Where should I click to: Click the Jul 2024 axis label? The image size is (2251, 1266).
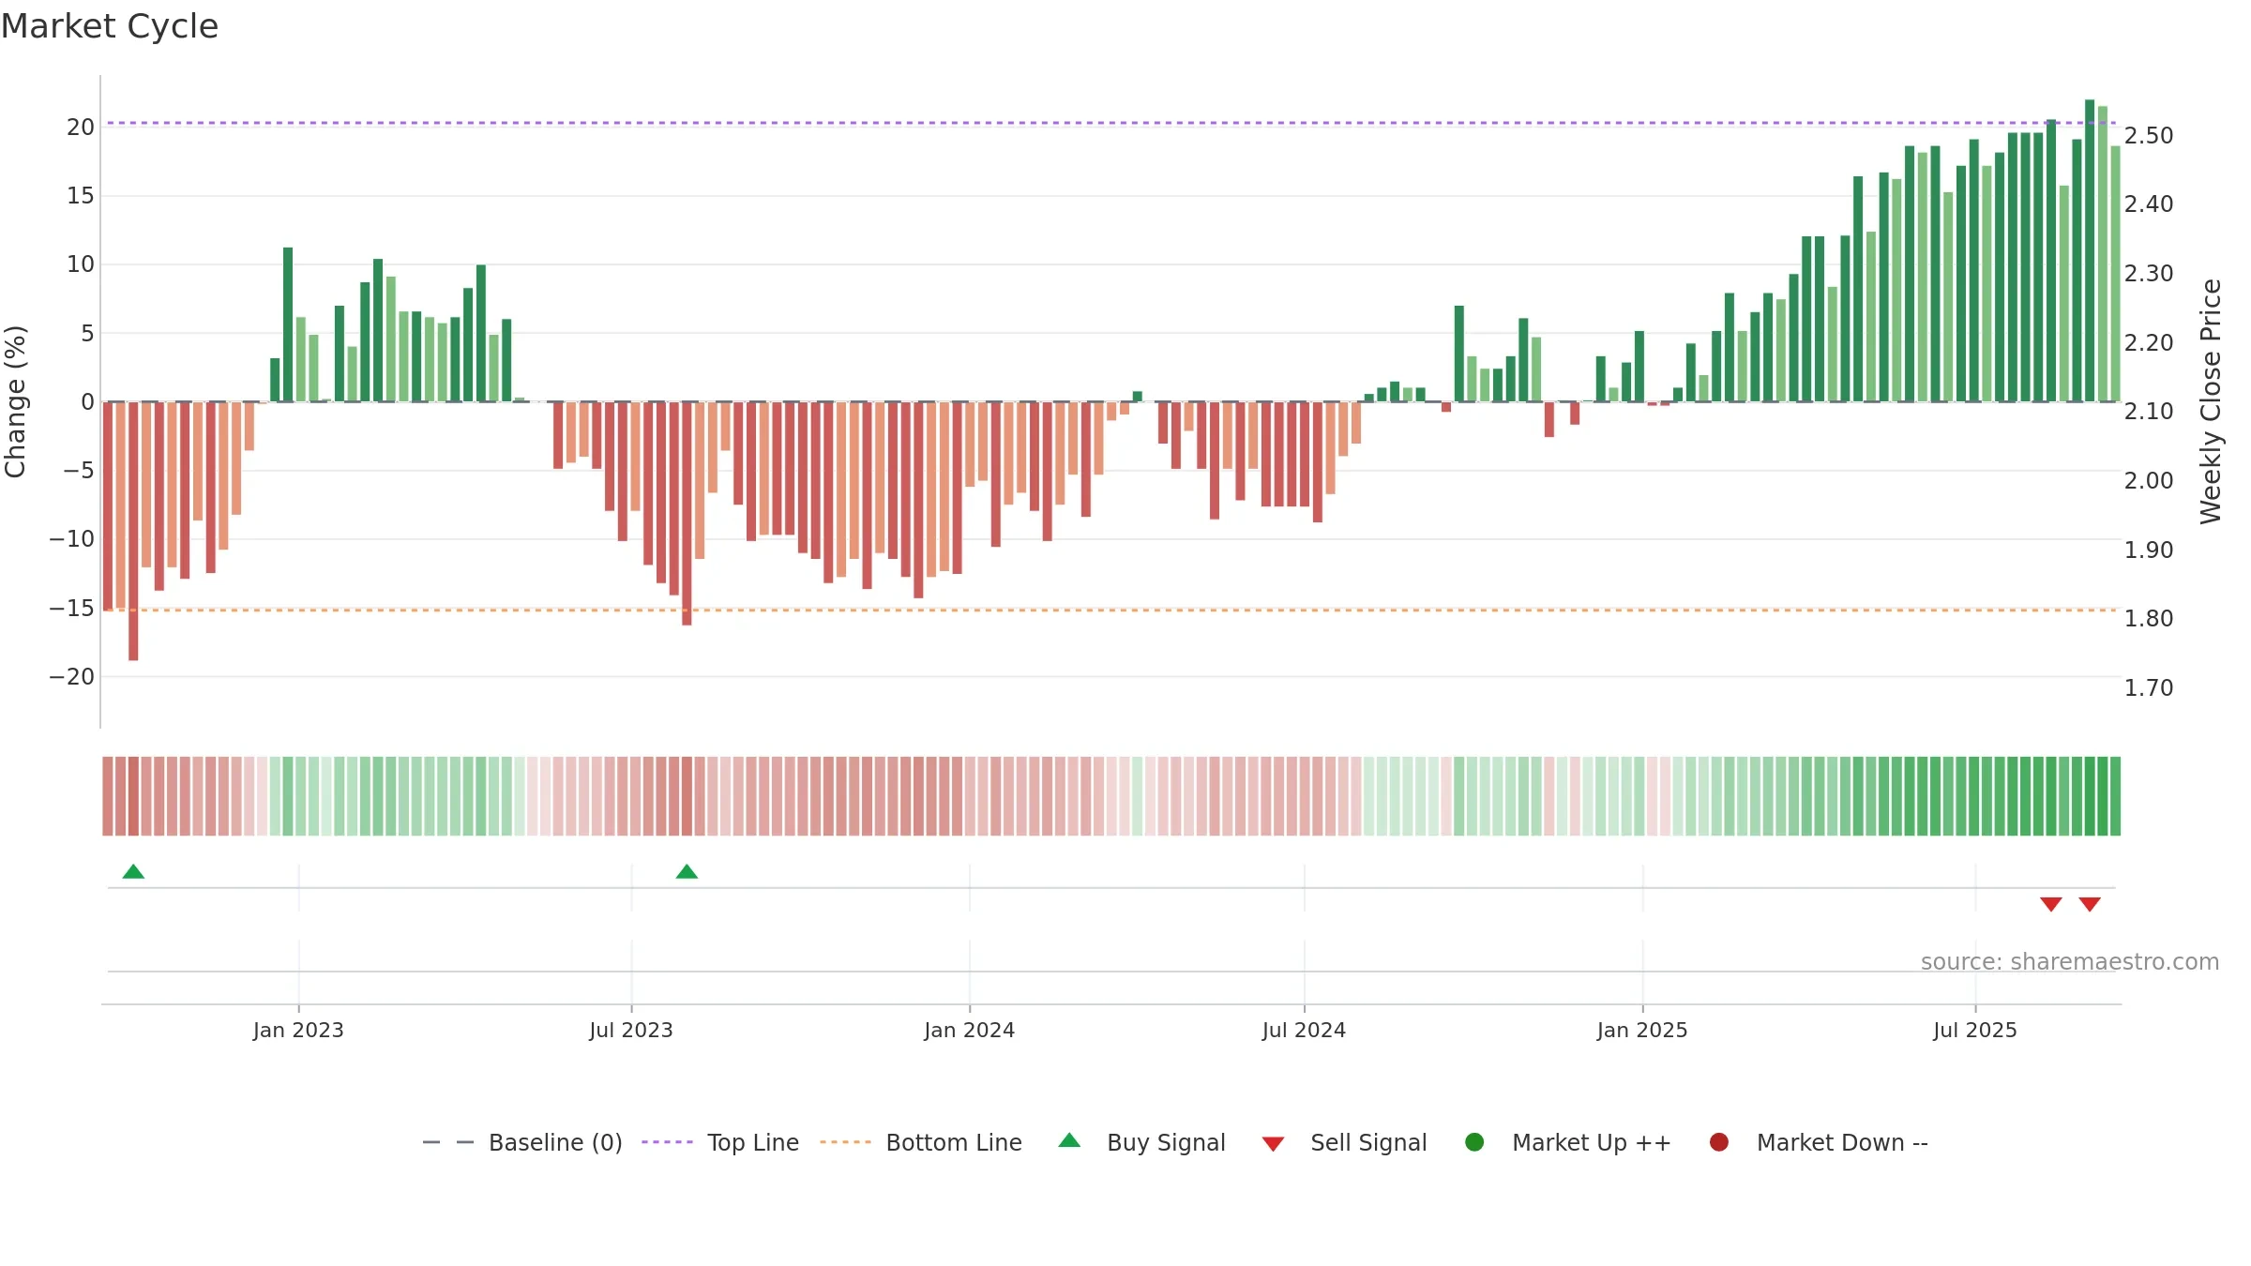coord(1304,1030)
